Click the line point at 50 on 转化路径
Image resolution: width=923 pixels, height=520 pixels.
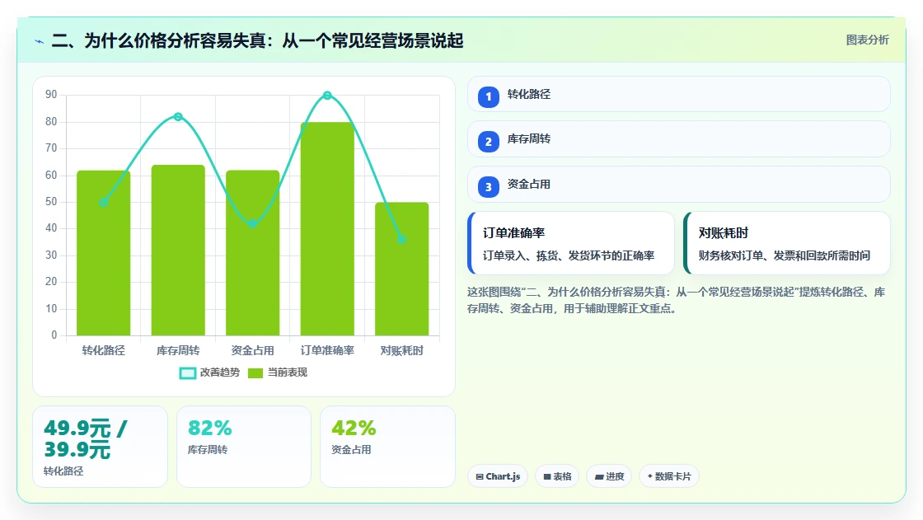coord(104,202)
